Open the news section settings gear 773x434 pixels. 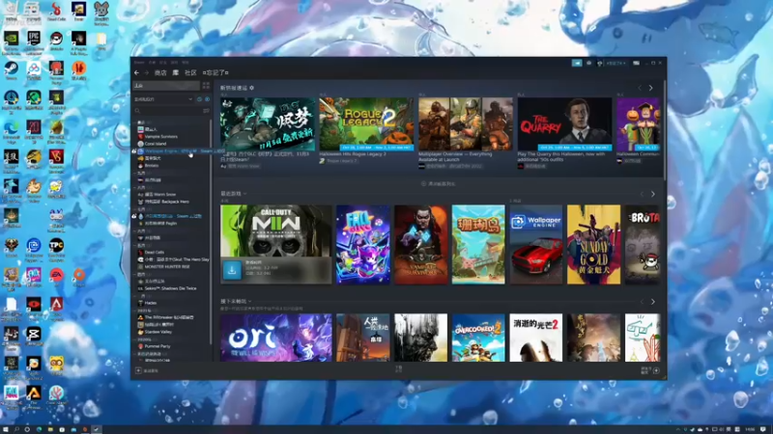click(x=252, y=88)
